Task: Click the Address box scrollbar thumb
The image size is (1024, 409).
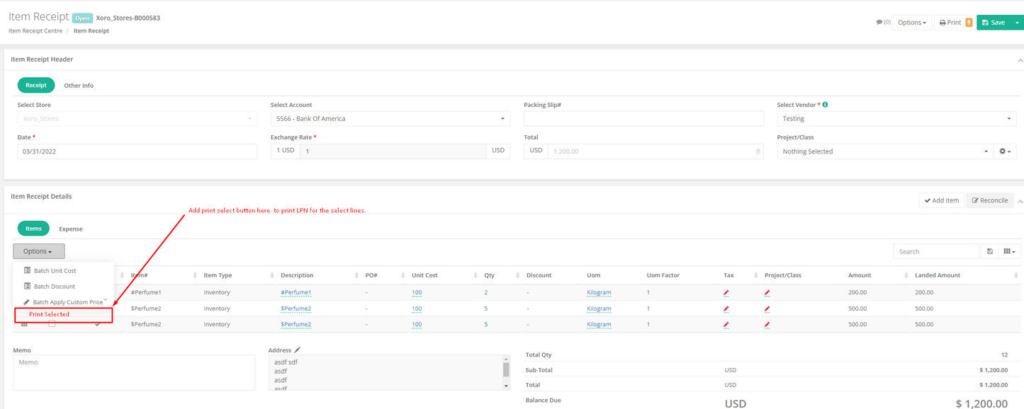Action: pyautogui.click(x=506, y=370)
